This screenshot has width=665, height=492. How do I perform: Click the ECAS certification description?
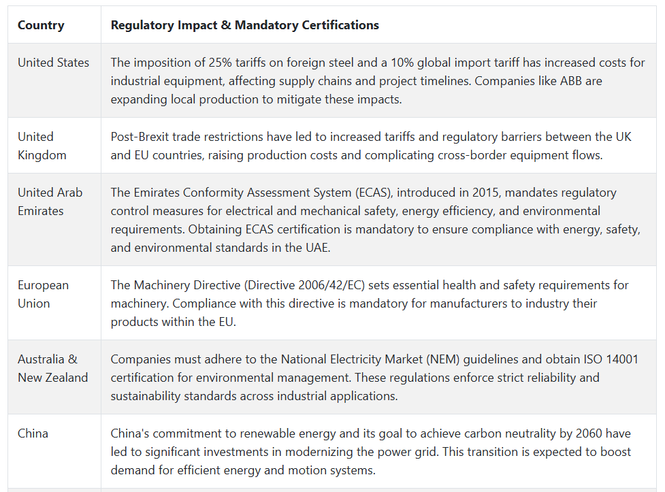point(375,220)
